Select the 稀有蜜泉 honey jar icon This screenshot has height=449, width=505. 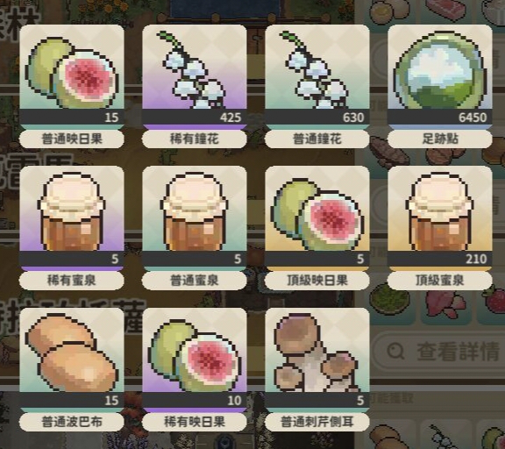click(x=72, y=211)
